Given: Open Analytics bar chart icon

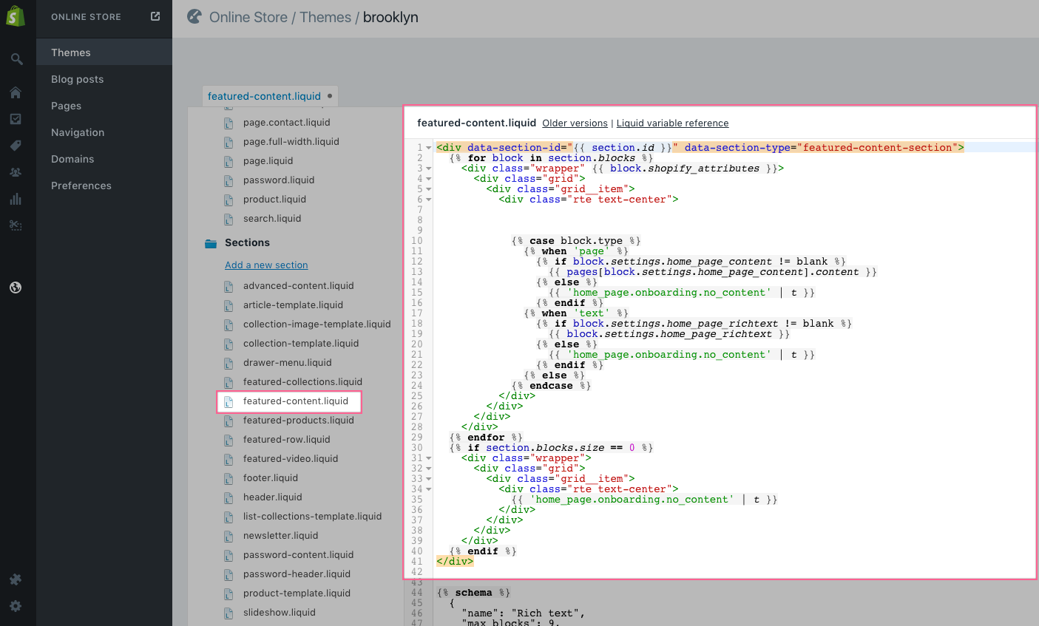Looking at the screenshot, I should (x=16, y=199).
